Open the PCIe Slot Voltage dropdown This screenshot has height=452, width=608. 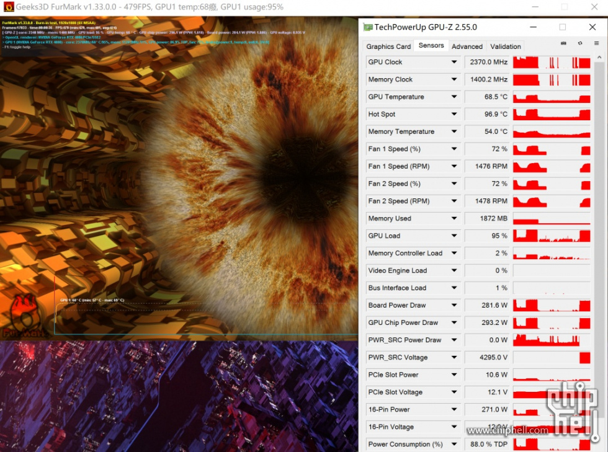[454, 392]
